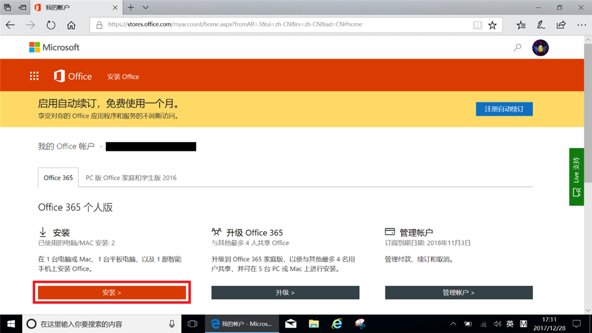Click the browser Forward arrow
This screenshot has width=592, height=333.
(x=30, y=25)
